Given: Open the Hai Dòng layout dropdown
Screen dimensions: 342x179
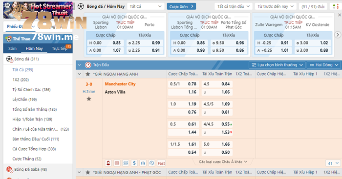Looking at the screenshot, I should [324, 65].
